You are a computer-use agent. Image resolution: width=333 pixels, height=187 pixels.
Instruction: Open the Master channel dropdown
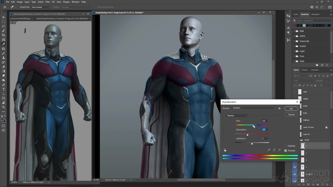coord(237,116)
